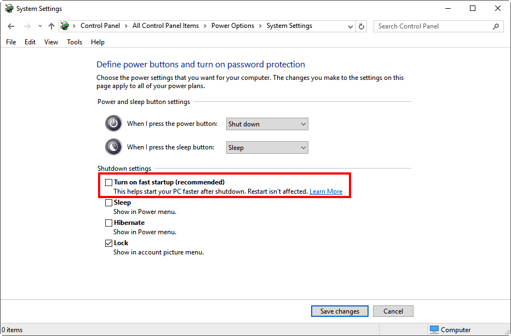Click the sleep button icon
Screen dimensions: 511x336
click(x=113, y=147)
